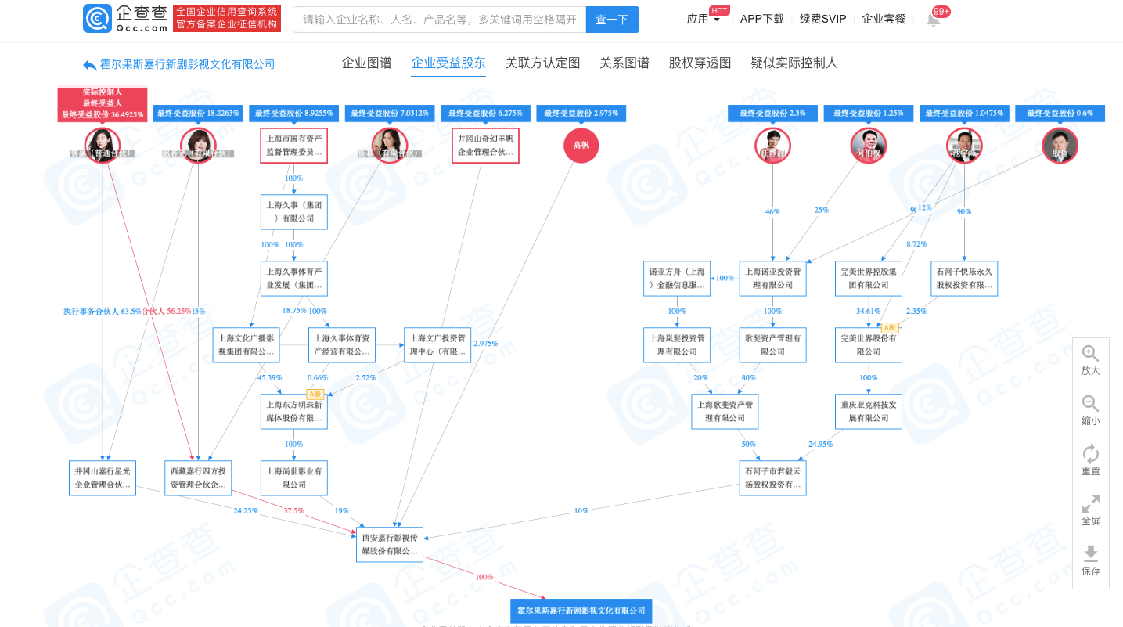Click the 最终受益股份 1.25% label

869,114
